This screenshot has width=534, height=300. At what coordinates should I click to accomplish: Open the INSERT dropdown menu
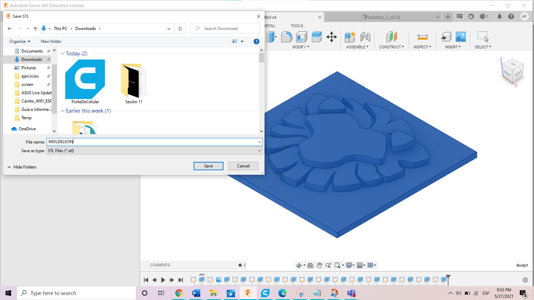tap(453, 47)
